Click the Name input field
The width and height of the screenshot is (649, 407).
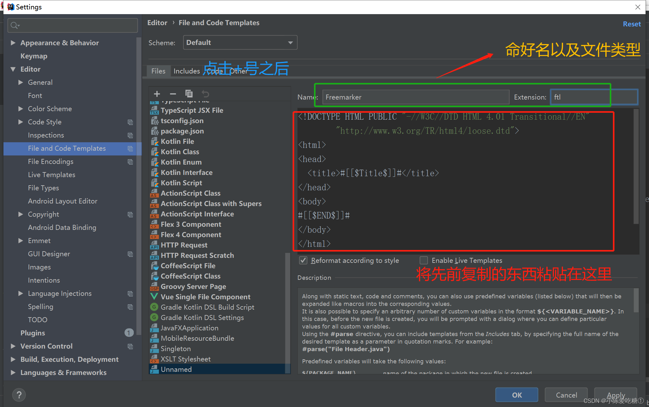pos(416,97)
